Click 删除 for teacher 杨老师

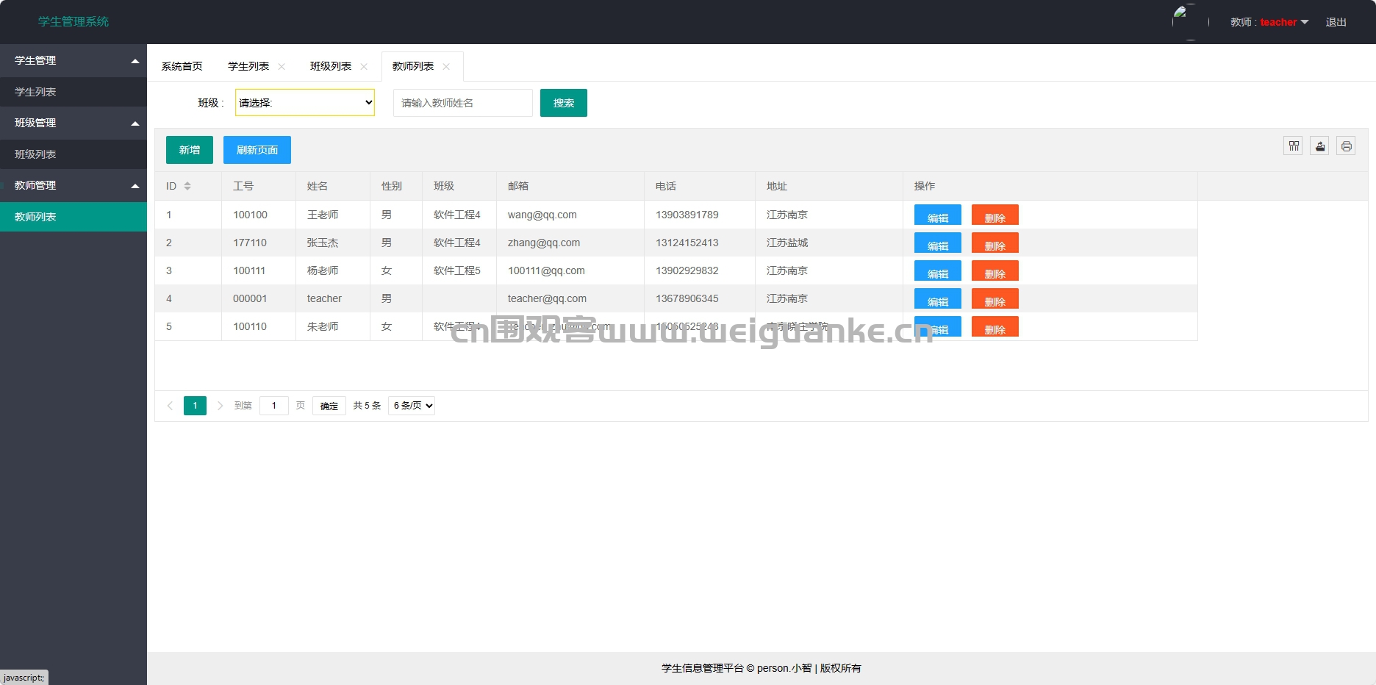pyautogui.click(x=995, y=271)
